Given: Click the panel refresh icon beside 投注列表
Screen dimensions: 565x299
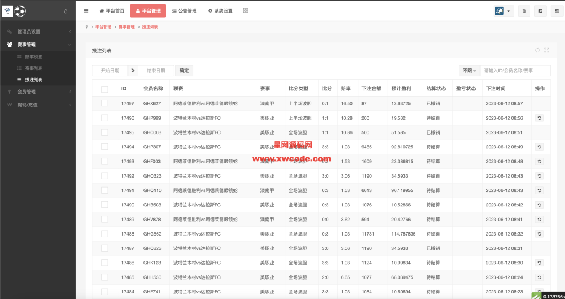Looking at the screenshot, I should point(537,50).
